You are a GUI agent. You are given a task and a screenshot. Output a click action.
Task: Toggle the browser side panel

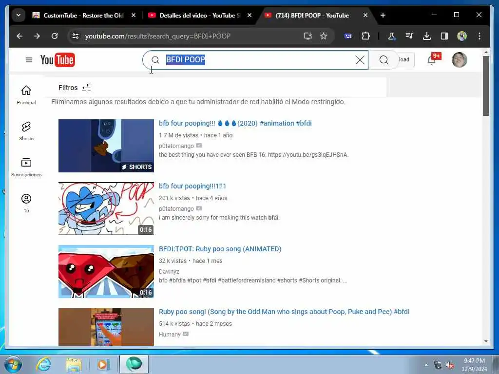pyautogui.click(x=444, y=36)
